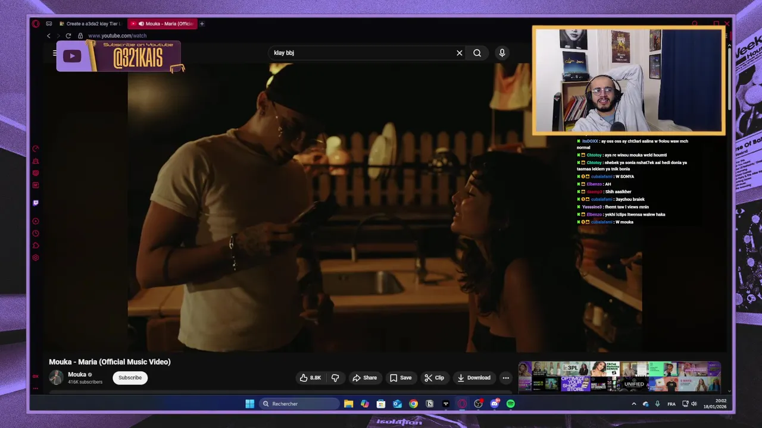Dislike the Maria video

[x=335, y=377]
